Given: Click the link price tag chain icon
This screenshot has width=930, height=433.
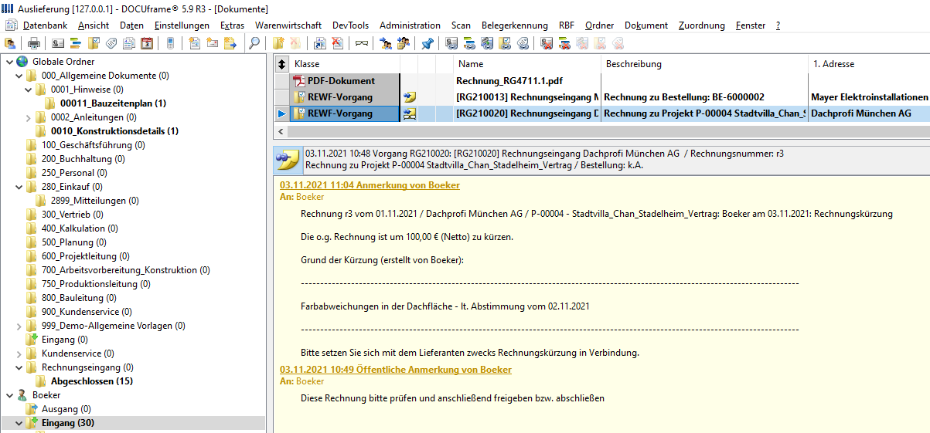Looking at the screenshot, I should pyautogui.click(x=523, y=43).
